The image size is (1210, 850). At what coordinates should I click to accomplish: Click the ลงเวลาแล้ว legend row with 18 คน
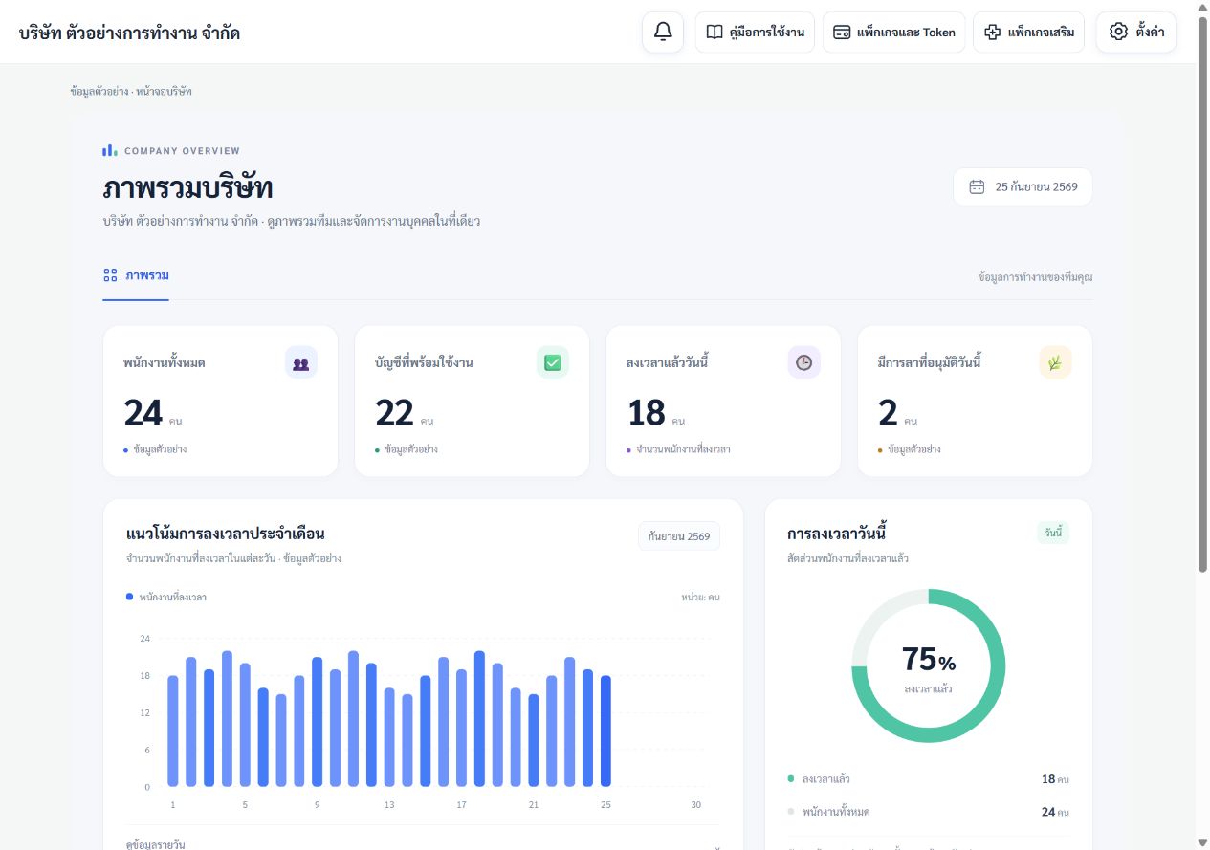click(928, 779)
